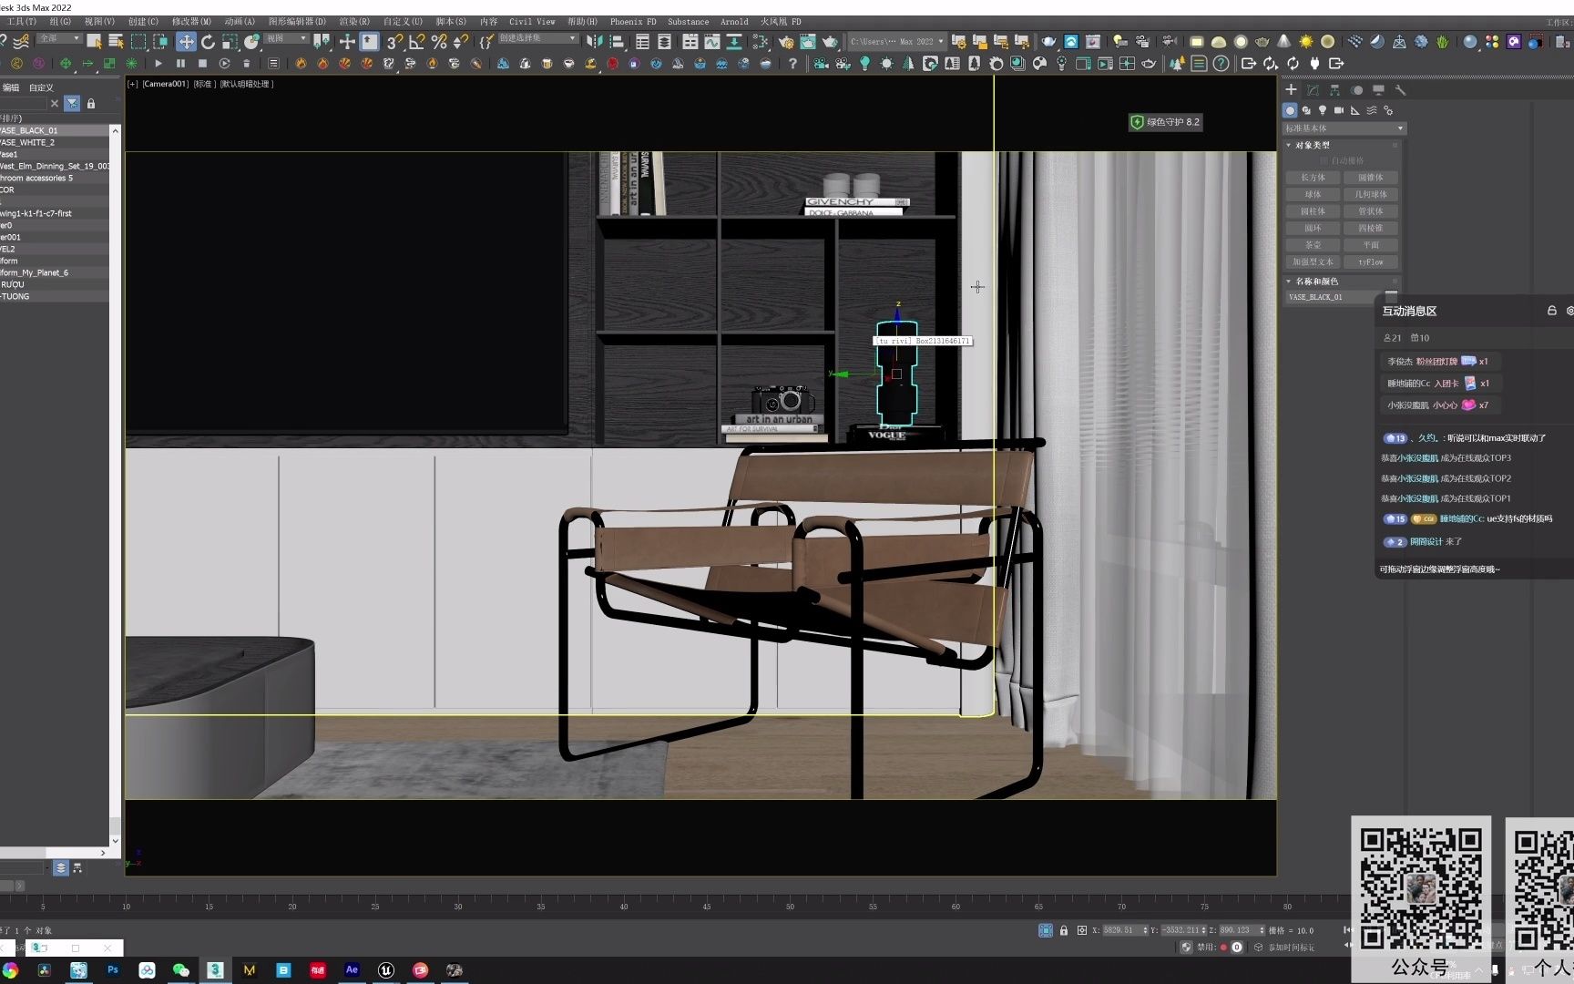Open the Arnold menu
Viewport: 1574px width, 984px height.
(734, 21)
